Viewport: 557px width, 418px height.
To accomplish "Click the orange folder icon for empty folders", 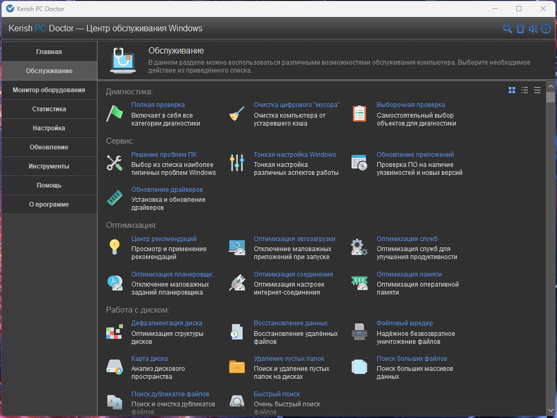I will [237, 367].
